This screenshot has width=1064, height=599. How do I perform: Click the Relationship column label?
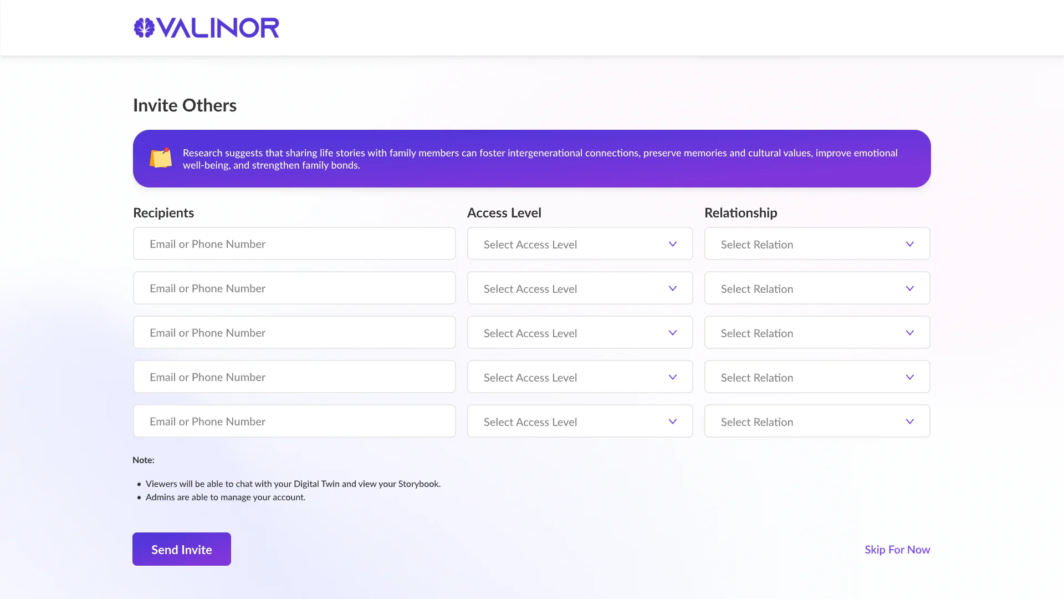coord(740,213)
